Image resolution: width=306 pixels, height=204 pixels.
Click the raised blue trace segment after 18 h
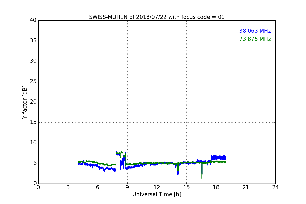pyautogui.click(x=219, y=157)
